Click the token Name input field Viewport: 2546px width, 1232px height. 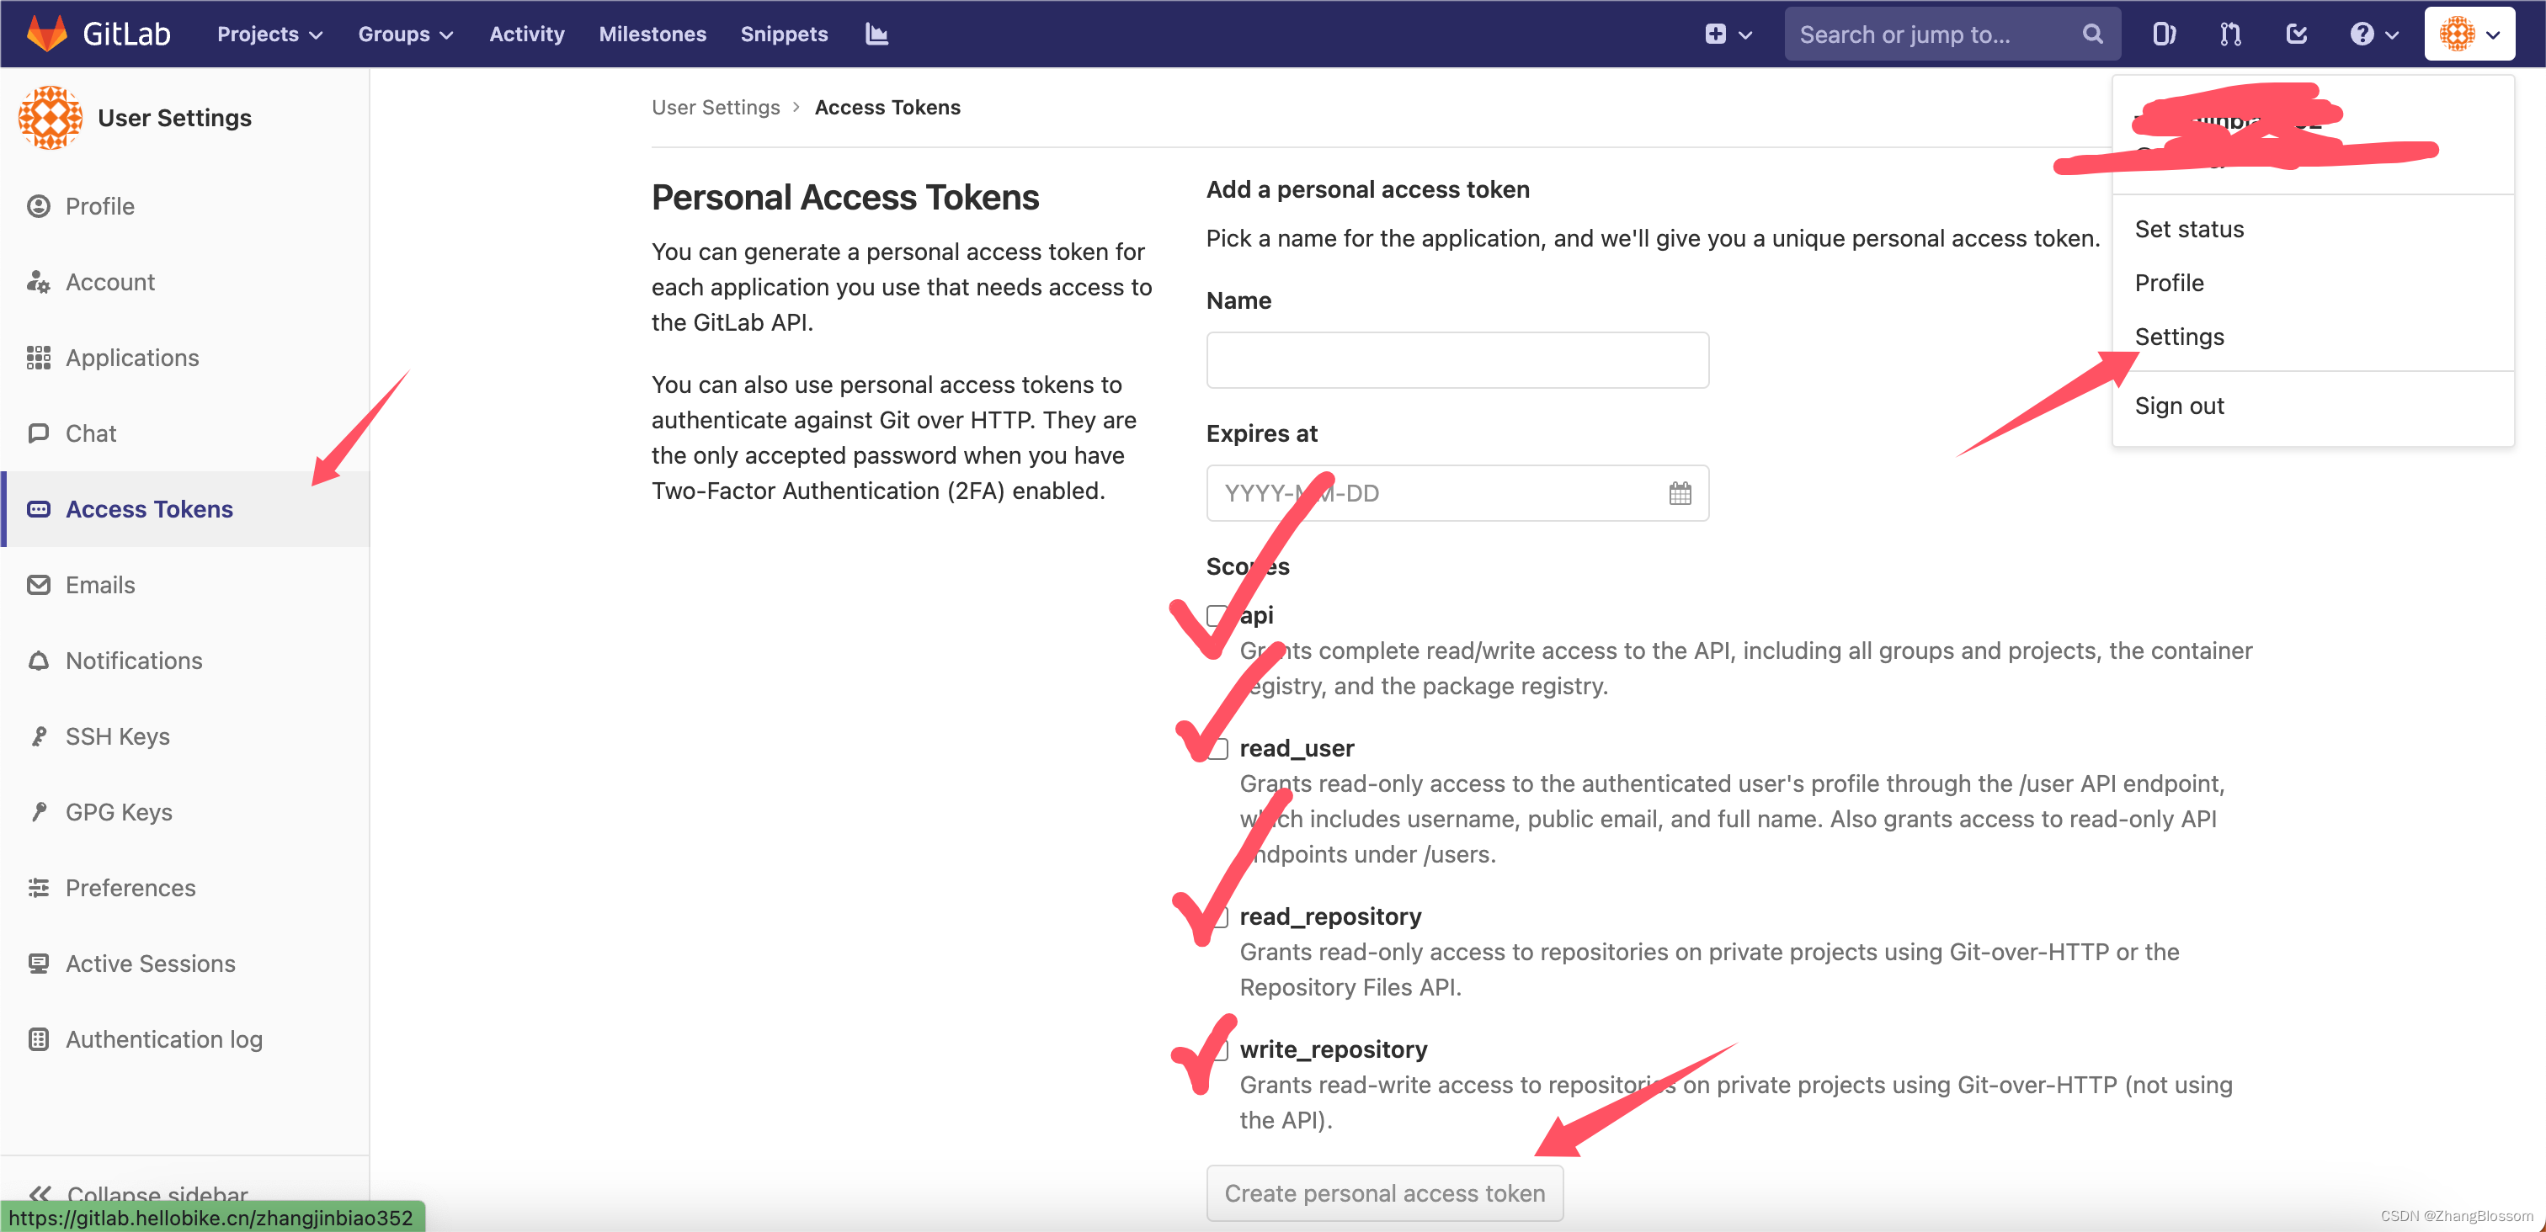[1457, 359]
